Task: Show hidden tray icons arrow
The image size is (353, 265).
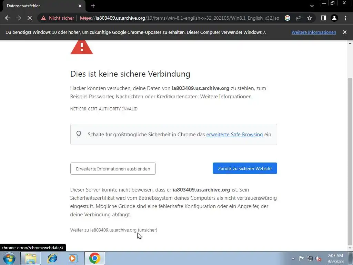Action: pyautogui.click(x=293, y=258)
